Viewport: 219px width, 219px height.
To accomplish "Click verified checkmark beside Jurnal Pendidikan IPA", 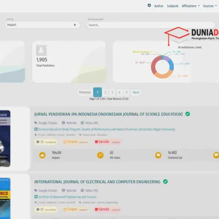I will pos(188,114).
